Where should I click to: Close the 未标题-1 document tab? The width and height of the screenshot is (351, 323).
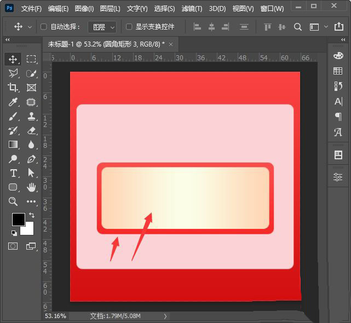tap(171, 44)
